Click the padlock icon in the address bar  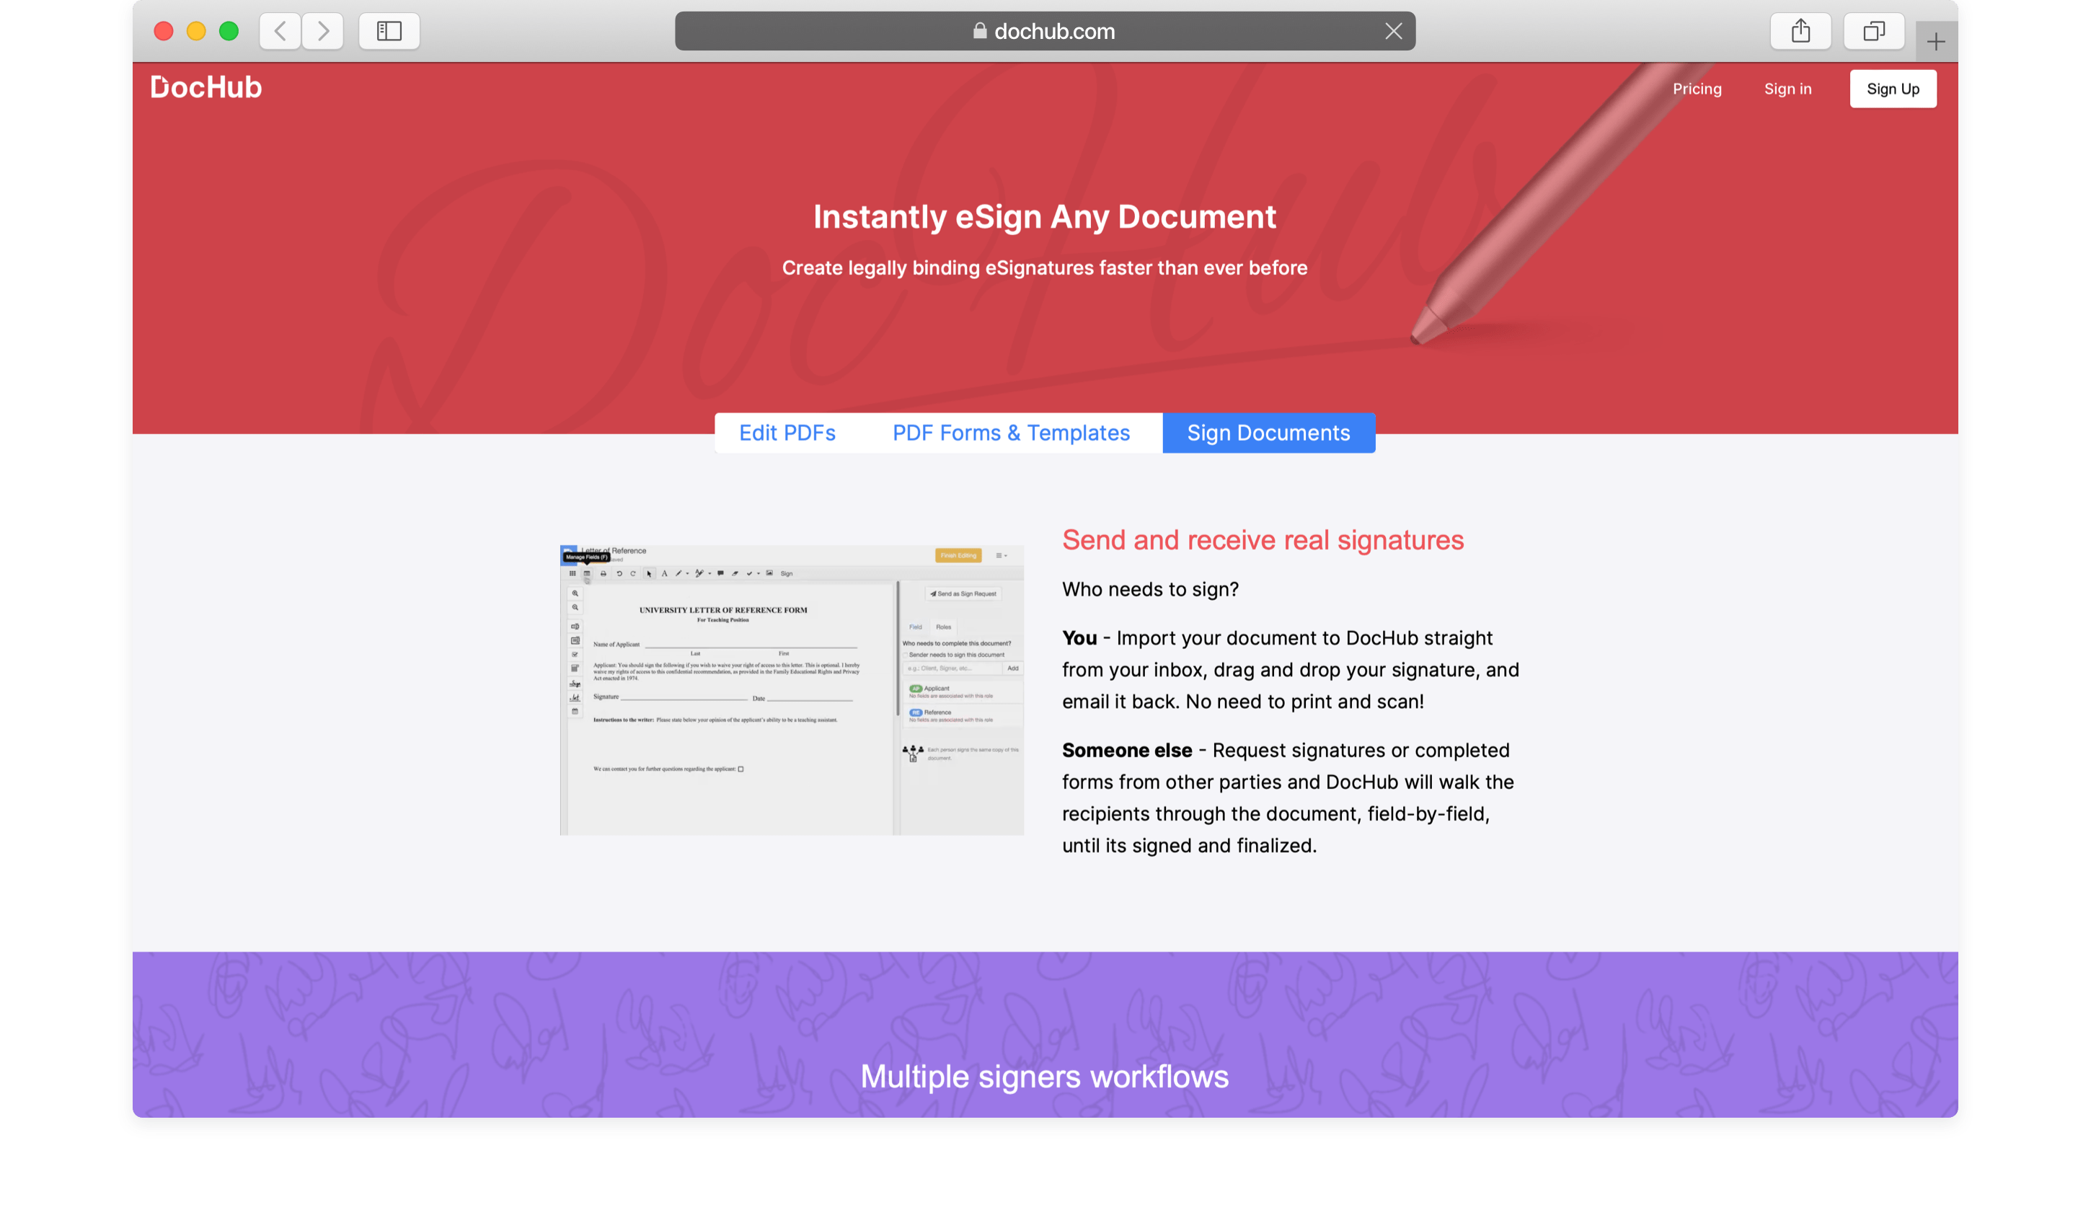980,32
